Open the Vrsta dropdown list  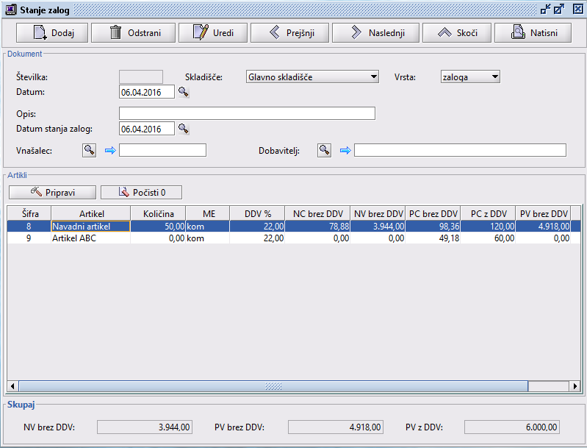click(x=494, y=77)
